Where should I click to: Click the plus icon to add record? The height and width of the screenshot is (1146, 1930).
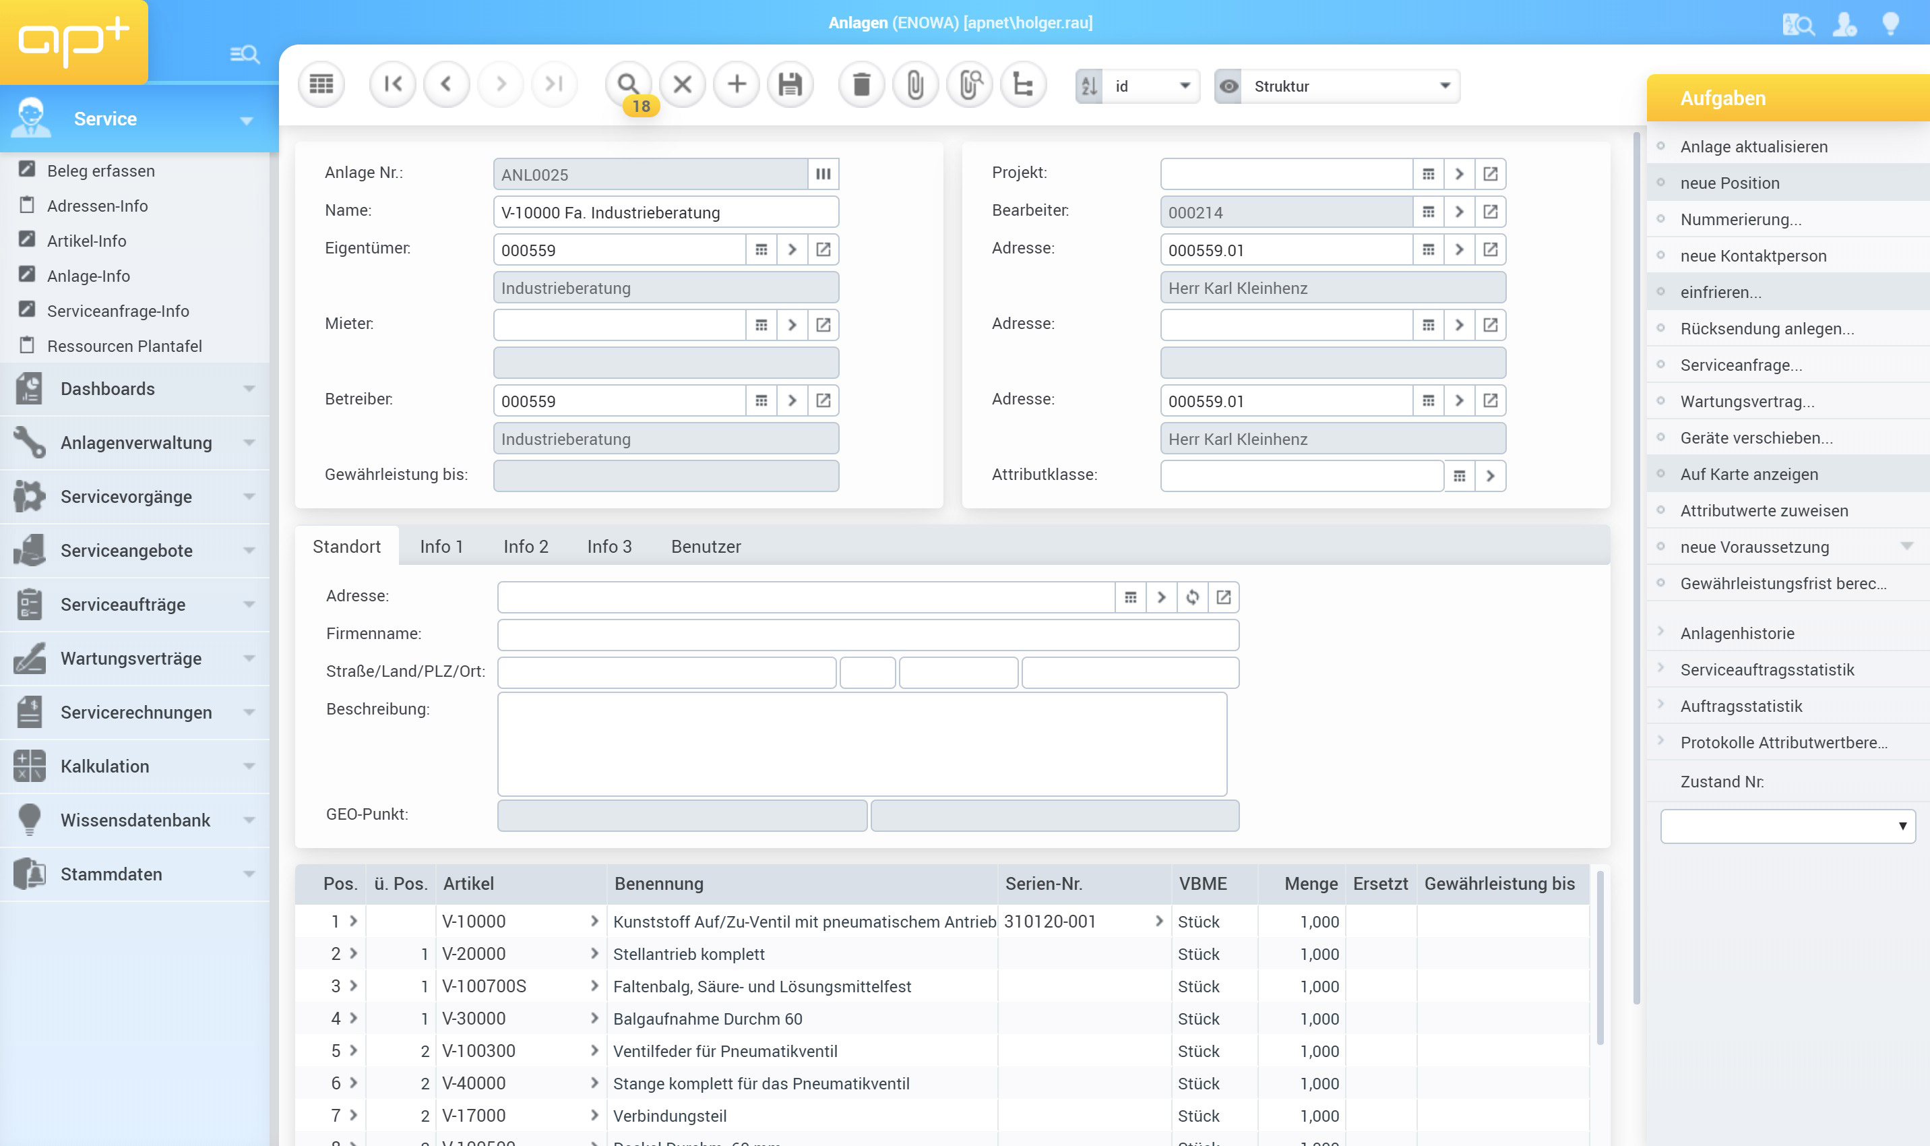737,84
